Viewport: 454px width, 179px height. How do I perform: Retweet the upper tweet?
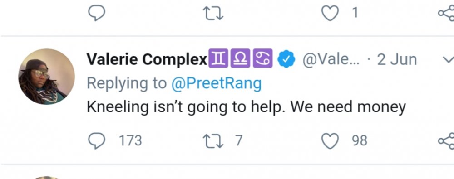214,13
